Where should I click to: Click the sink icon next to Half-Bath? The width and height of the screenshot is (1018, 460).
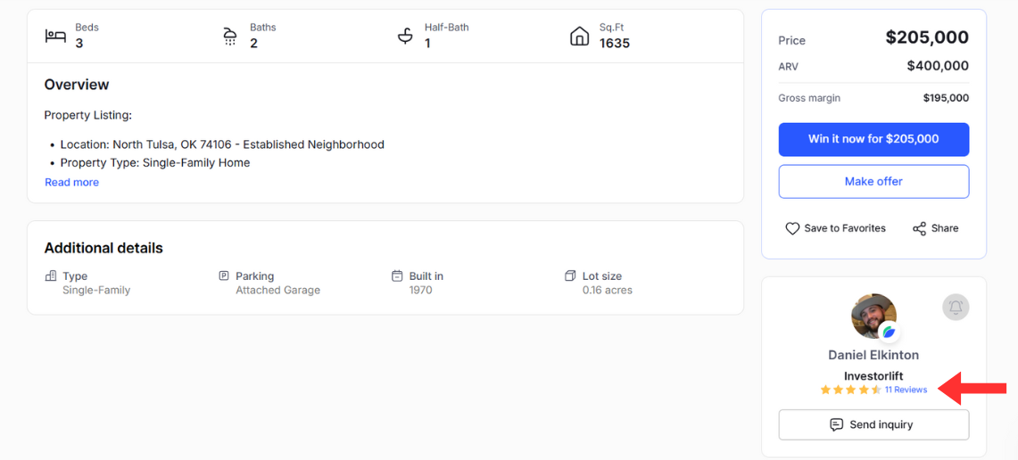click(405, 37)
